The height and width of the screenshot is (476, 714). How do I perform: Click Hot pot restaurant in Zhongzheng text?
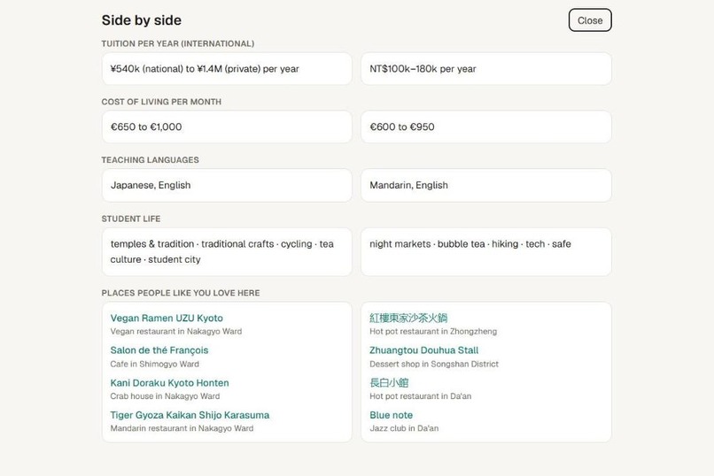click(433, 332)
